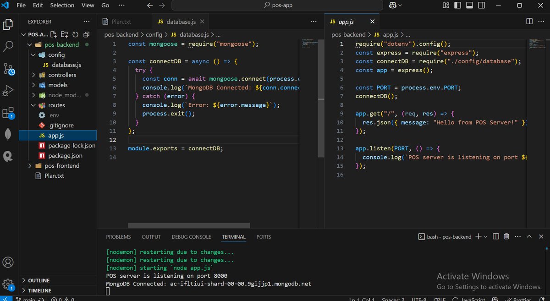Open the Amazon Q sidebar icon
Screen dimensions: 550x301
[8, 156]
